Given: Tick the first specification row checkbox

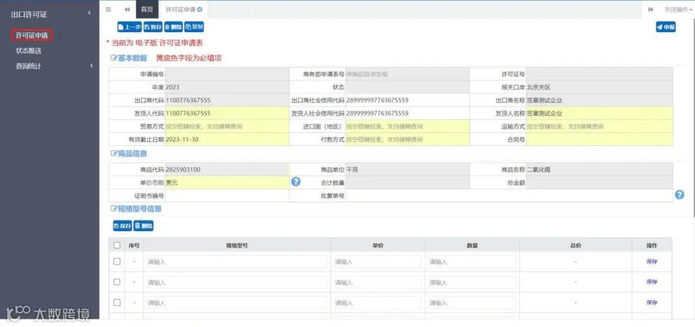Looking at the screenshot, I should [116, 261].
